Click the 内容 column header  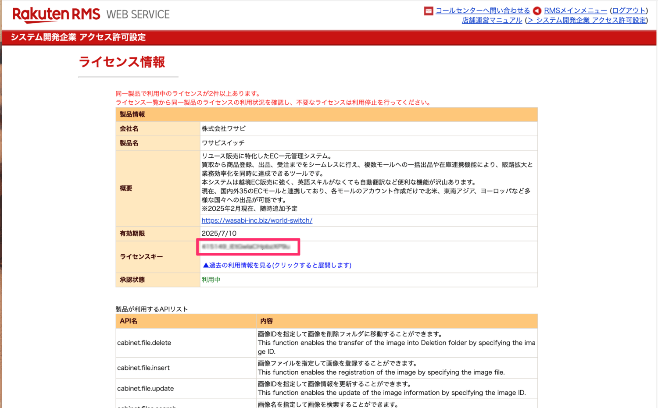coord(266,321)
